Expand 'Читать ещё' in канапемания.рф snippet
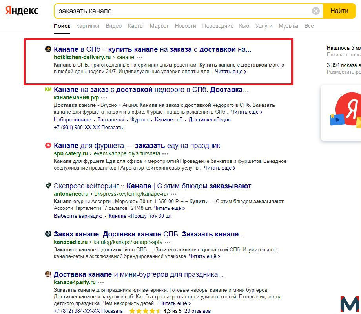The height and width of the screenshot is (314, 361). [x=246, y=112]
